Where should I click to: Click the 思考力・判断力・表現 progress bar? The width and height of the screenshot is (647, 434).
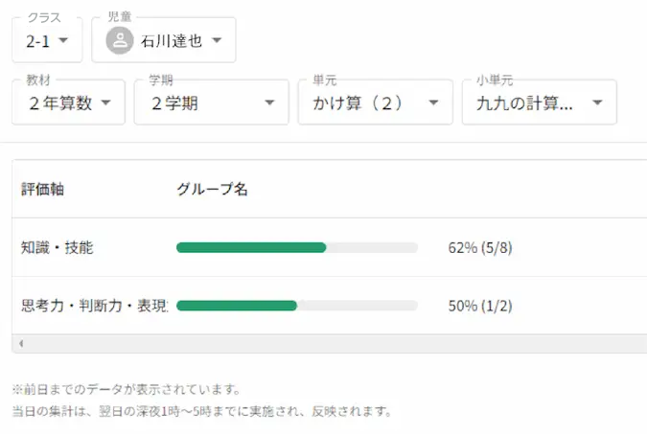pos(297,306)
